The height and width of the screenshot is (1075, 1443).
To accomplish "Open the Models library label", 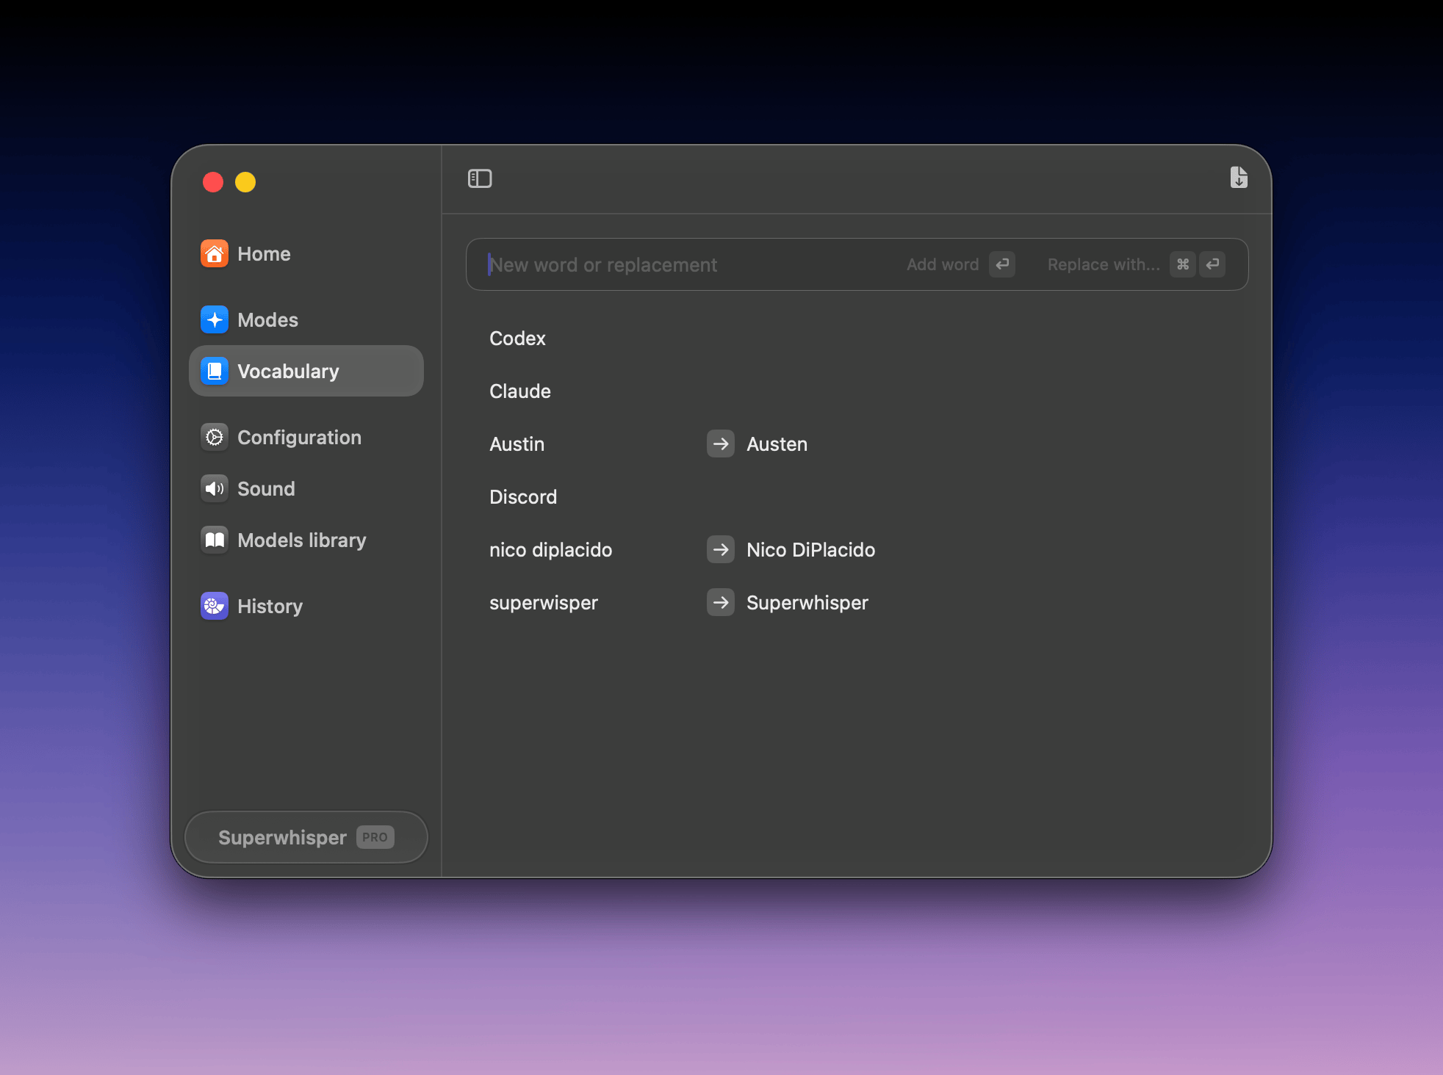I will [x=302, y=540].
